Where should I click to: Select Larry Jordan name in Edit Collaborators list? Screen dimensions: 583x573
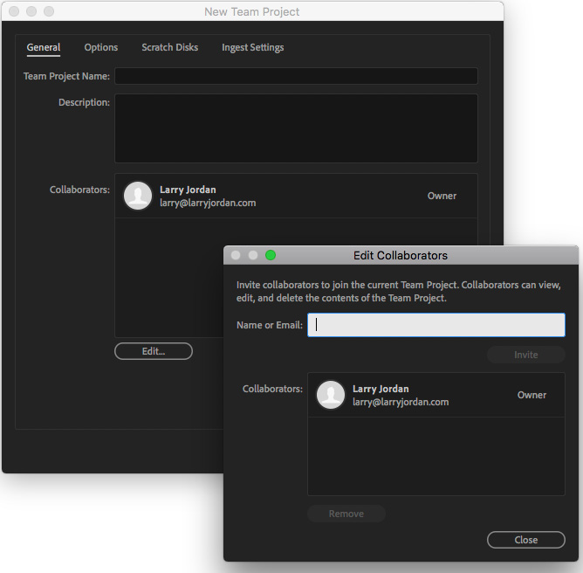click(x=381, y=389)
